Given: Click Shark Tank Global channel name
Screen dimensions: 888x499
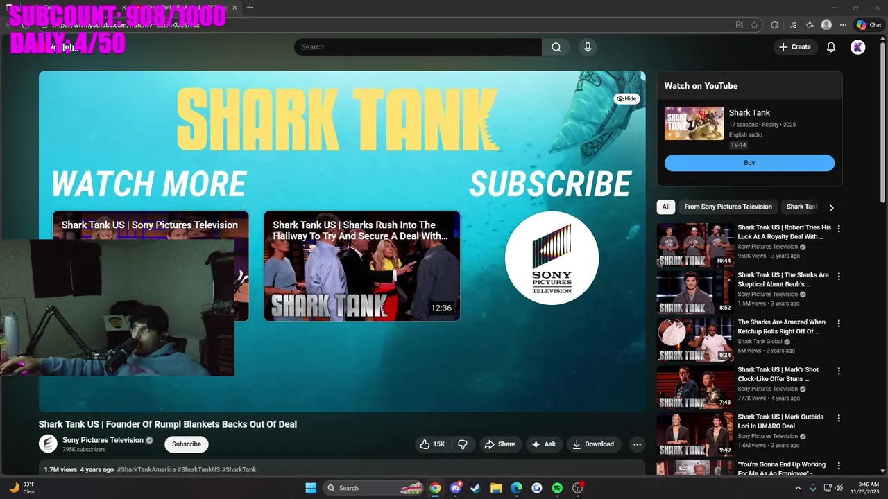Looking at the screenshot, I should point(760,342).
